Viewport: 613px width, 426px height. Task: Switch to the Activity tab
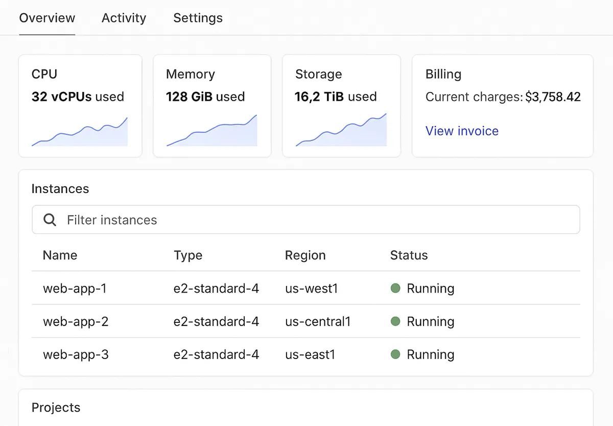(124, 18)
